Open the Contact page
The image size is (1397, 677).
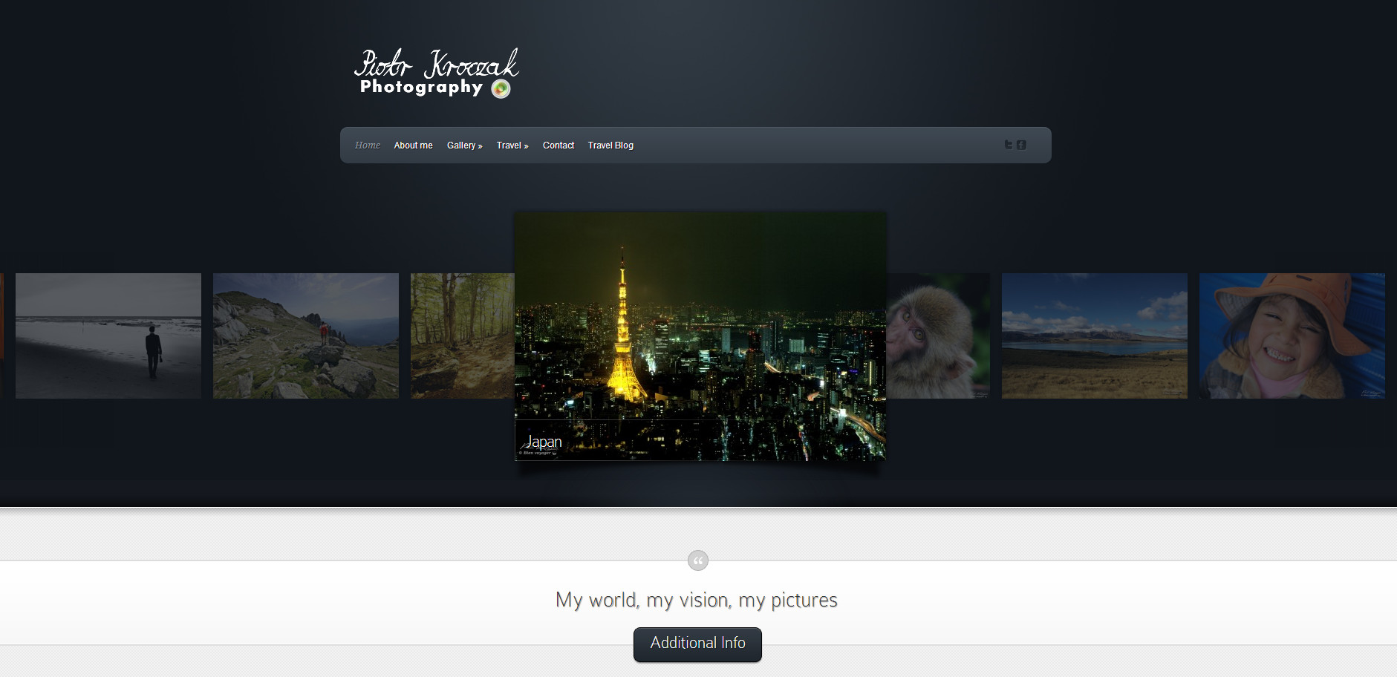point(558,145)
